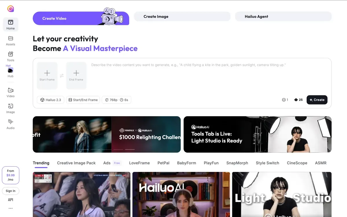This screenshot has width=347, height=217.
Task: Open the Image sidebar icon
Action: [11, 106]
